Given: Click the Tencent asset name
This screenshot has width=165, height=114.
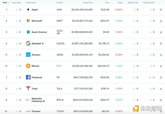Looking at the screenshot, I should click(36, 111).
